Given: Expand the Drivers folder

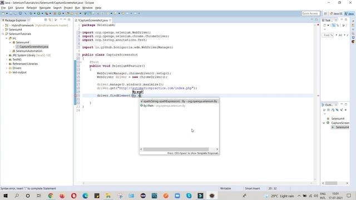Looking at the screenshot, I should pyautogui.click(x=7, y=68).
